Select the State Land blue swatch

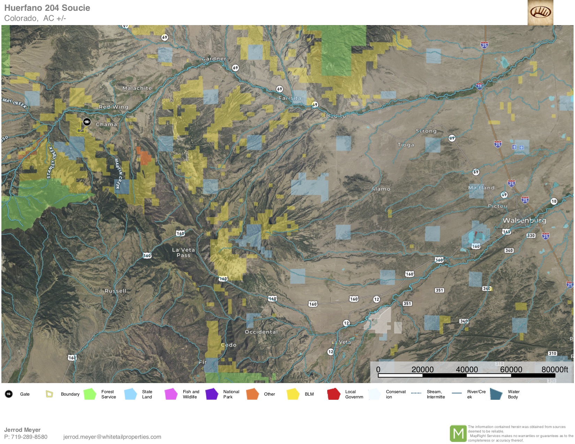131,394
